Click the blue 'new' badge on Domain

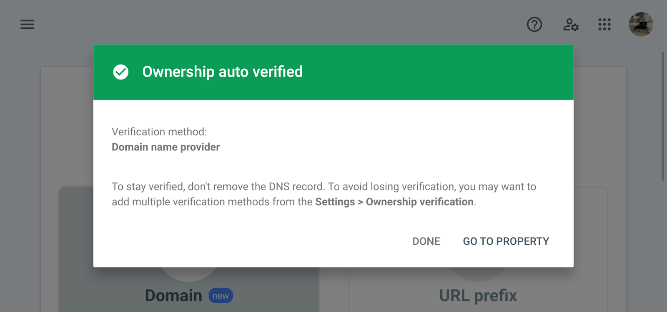[x=220, y=295]
